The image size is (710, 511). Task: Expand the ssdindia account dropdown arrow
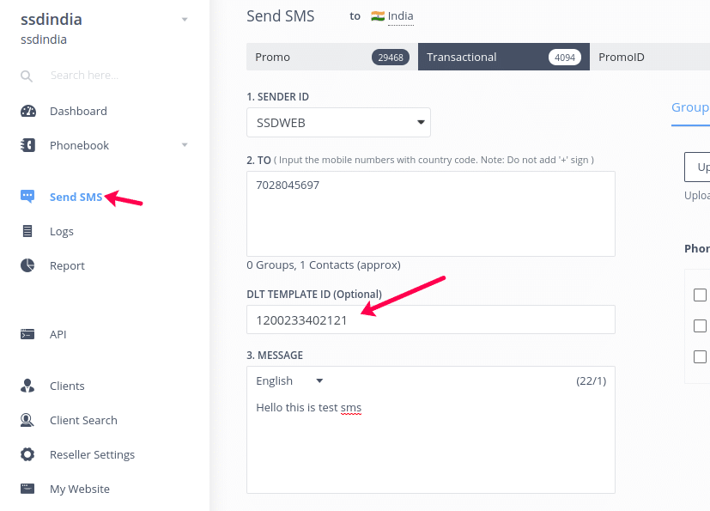[185, 20]
